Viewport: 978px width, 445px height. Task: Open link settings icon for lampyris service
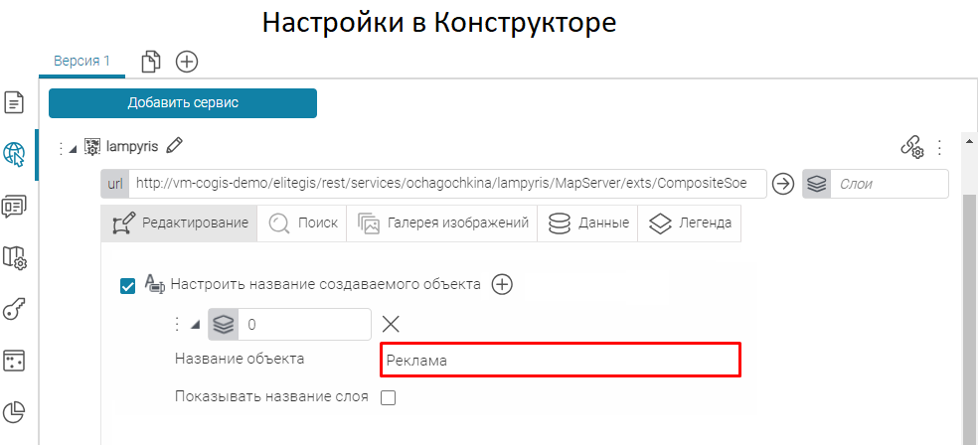coord(911,147)
